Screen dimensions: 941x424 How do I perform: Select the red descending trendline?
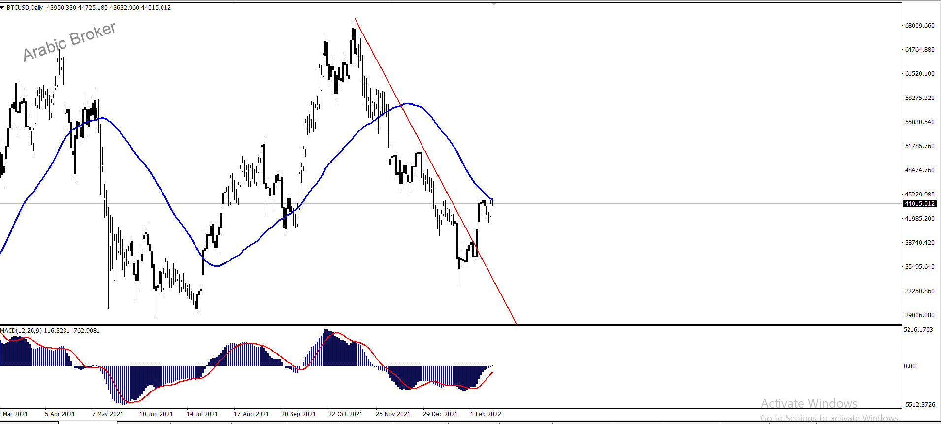click(435, 171)
